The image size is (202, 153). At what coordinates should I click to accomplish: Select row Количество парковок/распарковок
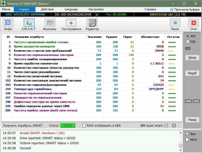pyautogui.click(x=92, y=85)
